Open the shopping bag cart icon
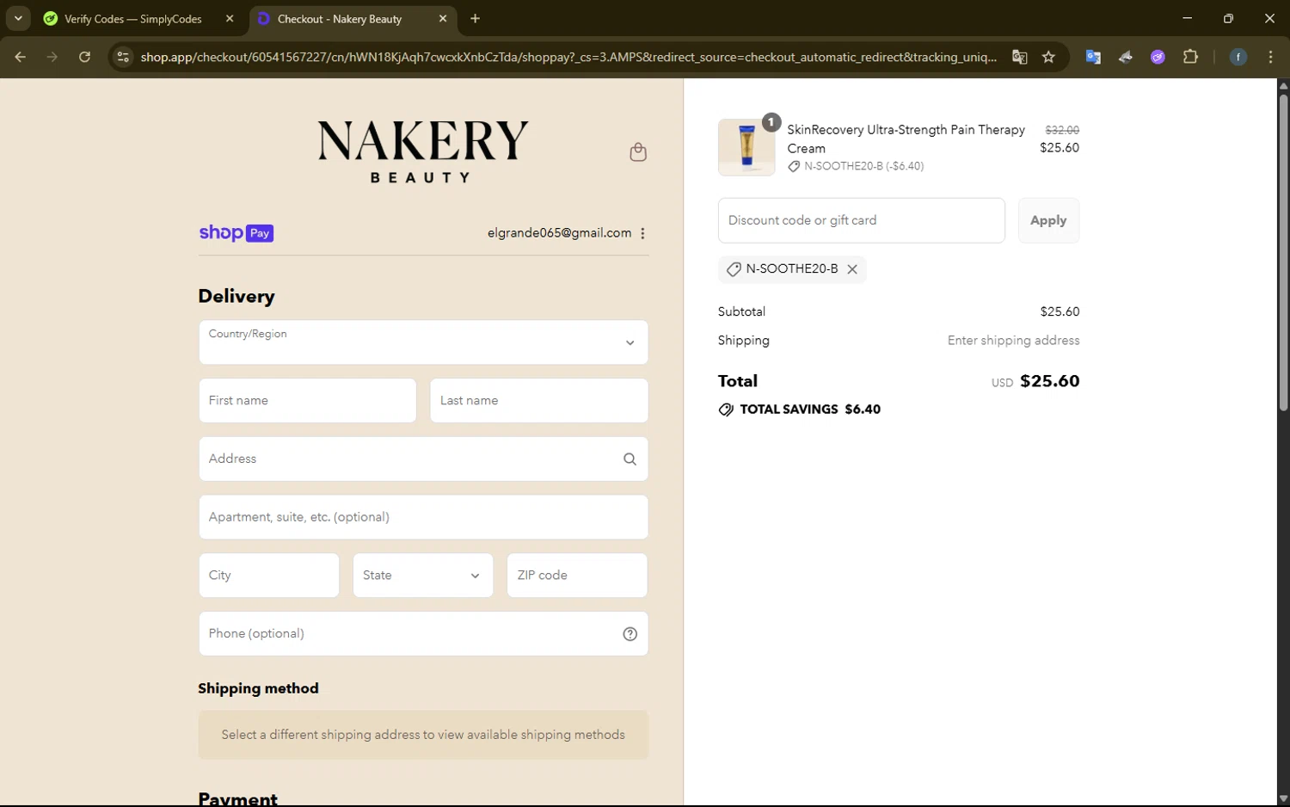This screenshot has width=1290, height=807. pyautogui.click(x=638, y=152)
